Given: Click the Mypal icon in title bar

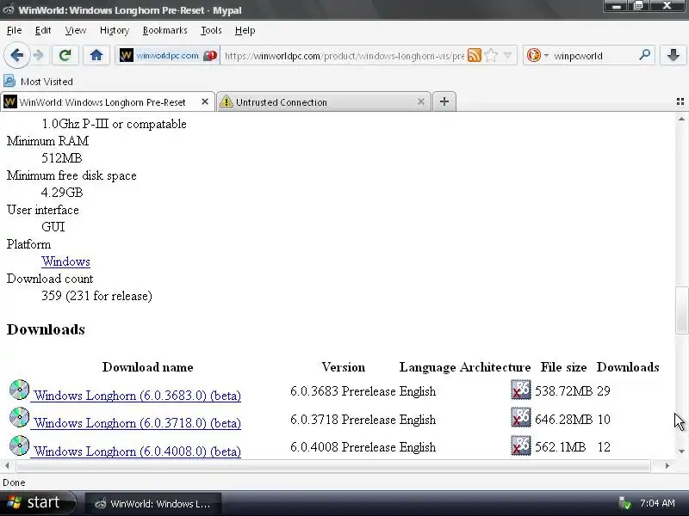Looking at the screenshot, I should (9, 9).
